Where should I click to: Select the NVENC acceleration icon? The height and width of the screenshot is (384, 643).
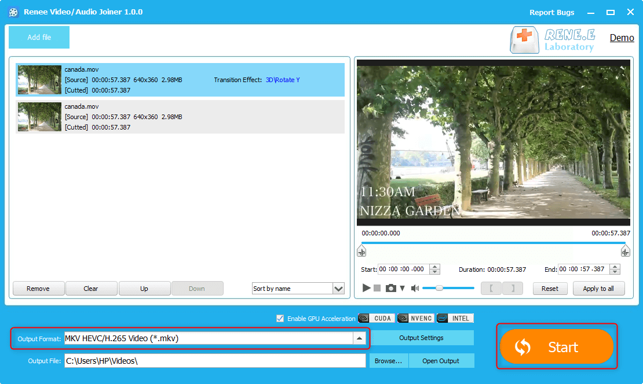[x=416, y=318]
